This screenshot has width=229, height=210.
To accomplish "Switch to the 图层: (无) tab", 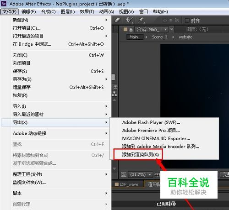I will pyautogui.click(x=197, y=29).
